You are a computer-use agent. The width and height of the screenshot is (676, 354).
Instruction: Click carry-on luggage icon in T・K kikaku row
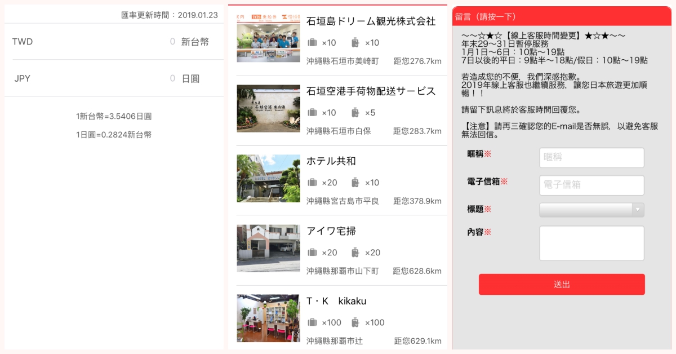coord(355,322)
